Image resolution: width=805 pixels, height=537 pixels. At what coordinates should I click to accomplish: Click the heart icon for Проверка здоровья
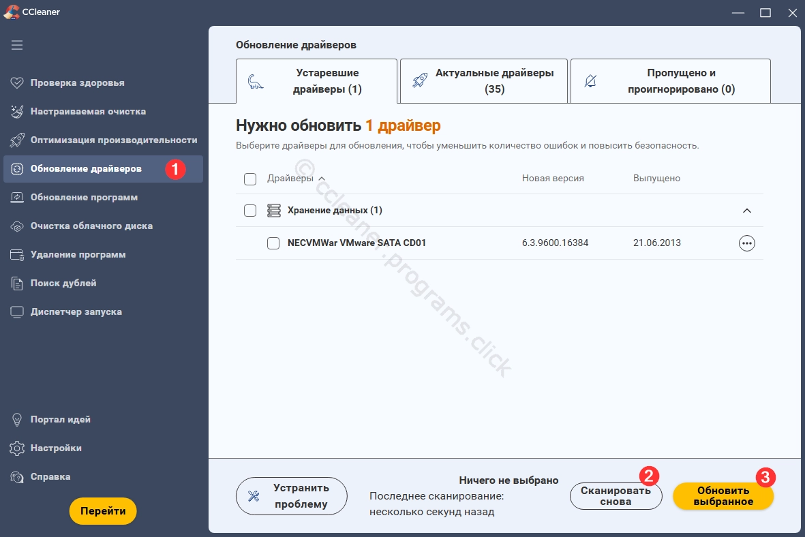click(x=17, y=83)
